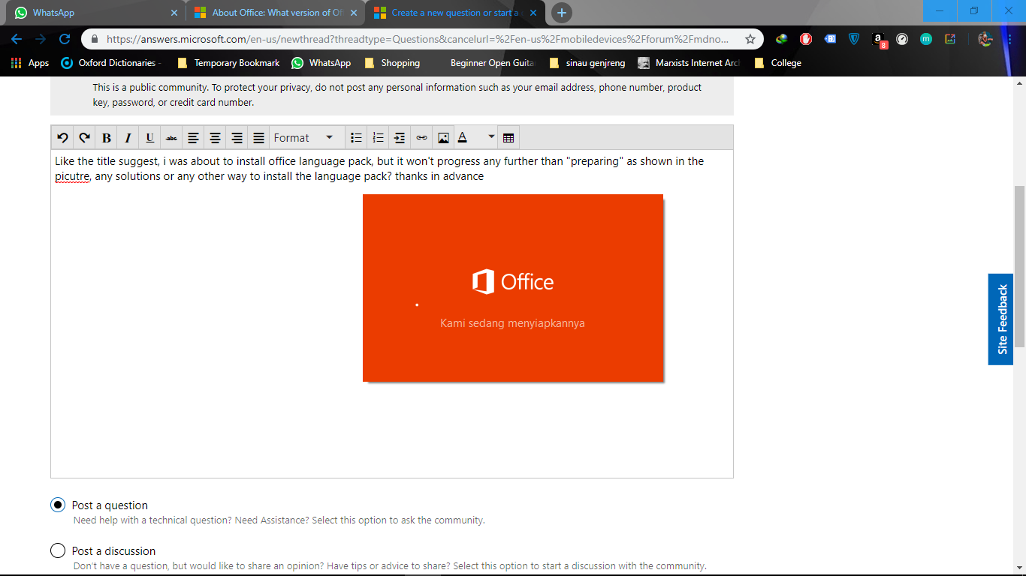The height and width of the screenshot is (576, 1026).
Task: Select Post a question radio button
Action: coord(58,505)
